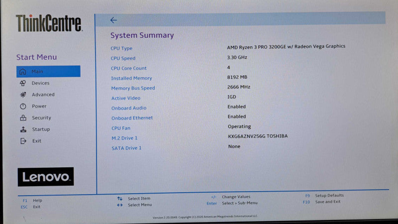Click the Onboard Audio Enabled value
Screen dimensions: 398x224
[237, 107]
